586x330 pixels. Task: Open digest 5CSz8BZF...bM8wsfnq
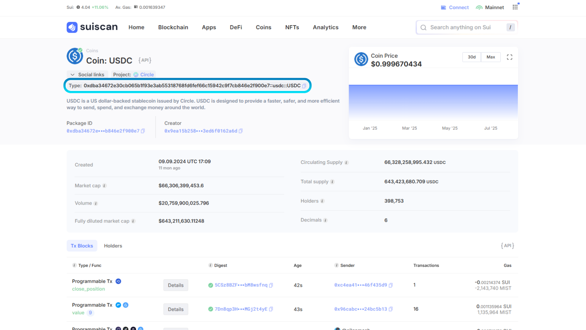click(x=241, y=285)
